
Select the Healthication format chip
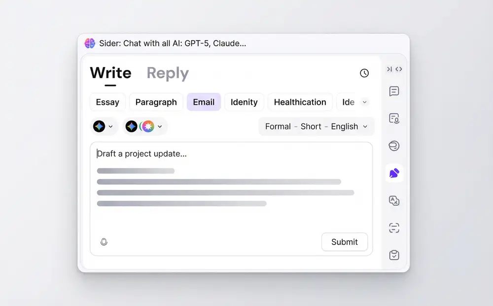tap(300, 102)
